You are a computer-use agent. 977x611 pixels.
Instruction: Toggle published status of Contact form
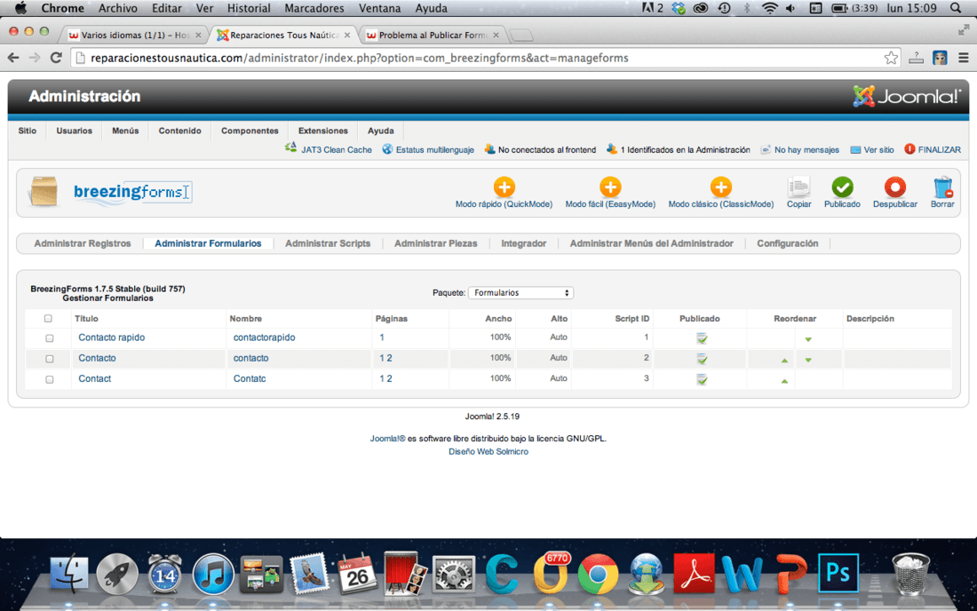point(702,379)
